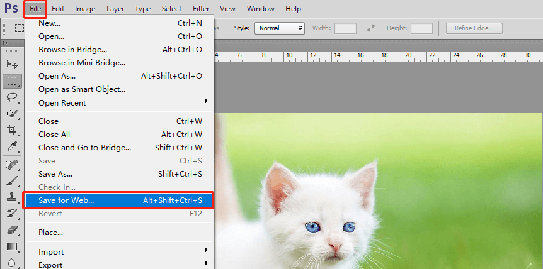Select the Rectangular Marquee tool
Viewport: 543px width, 269px height.
[12, 81]
